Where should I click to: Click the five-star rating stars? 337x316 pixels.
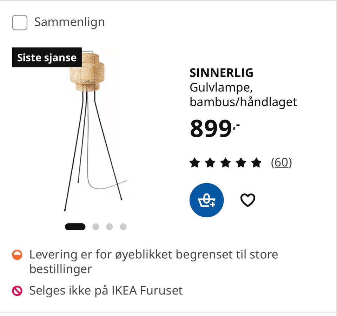[x=225, y=162]
